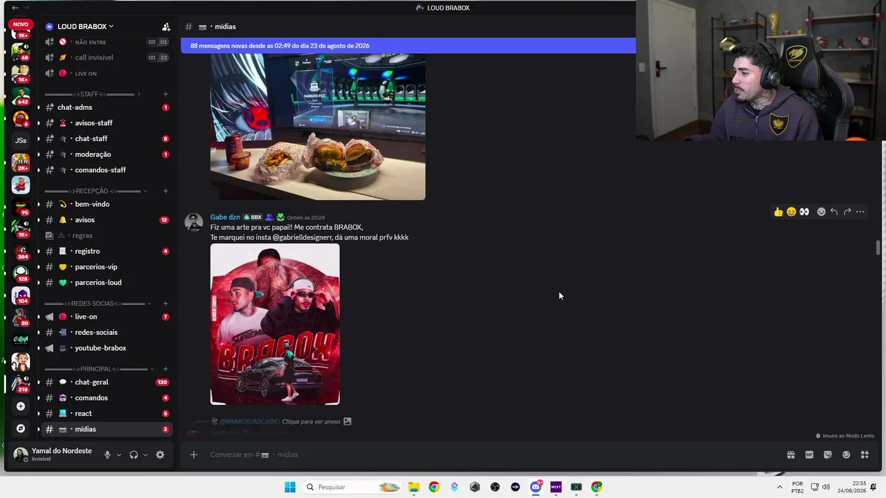Open the emoji picker in message bar
This screenshot has height=498, width=886.
tap(846, 454)
